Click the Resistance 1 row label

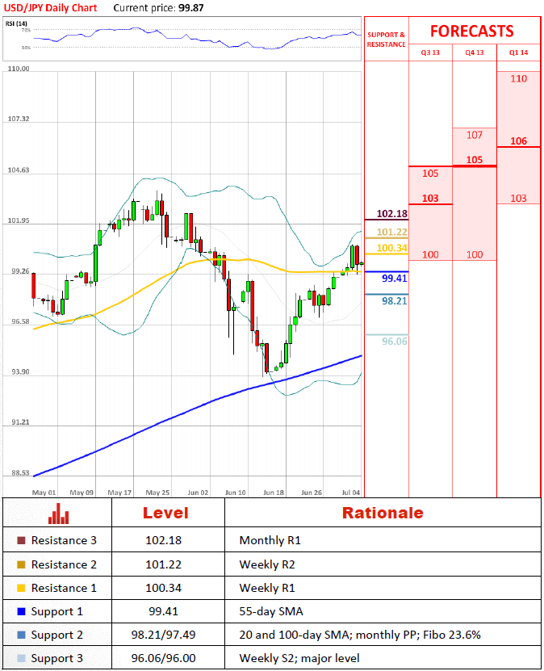[x=64, y=588]
